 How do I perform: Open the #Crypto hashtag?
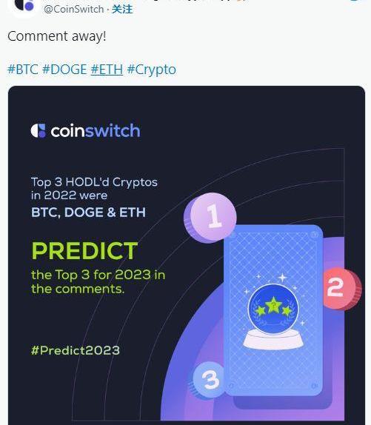pos(152,70)
